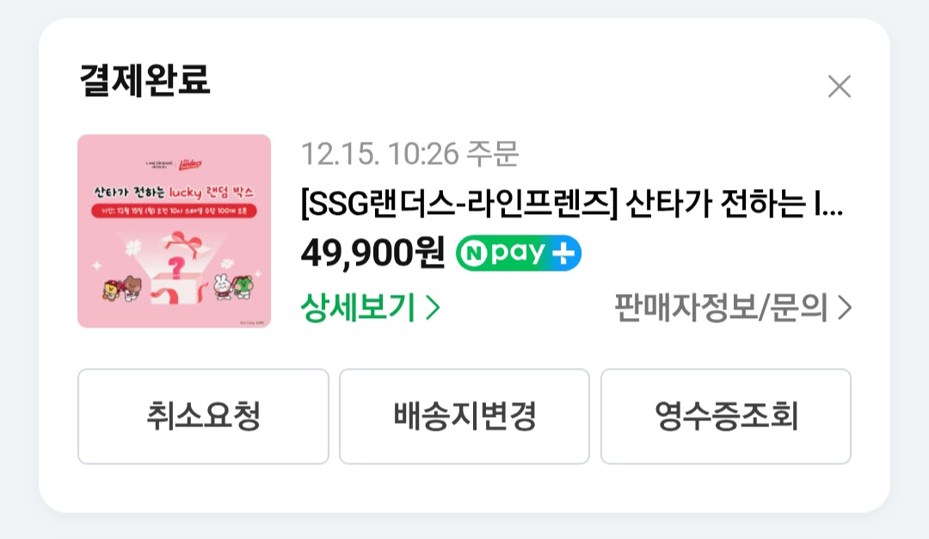View receipt via 영수증조회 button

tap(726, 416)
